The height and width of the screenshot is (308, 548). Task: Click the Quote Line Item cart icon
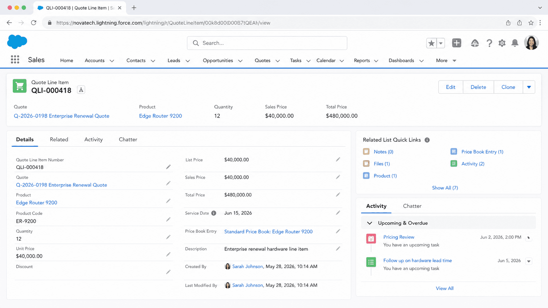[x=20, y=86]
